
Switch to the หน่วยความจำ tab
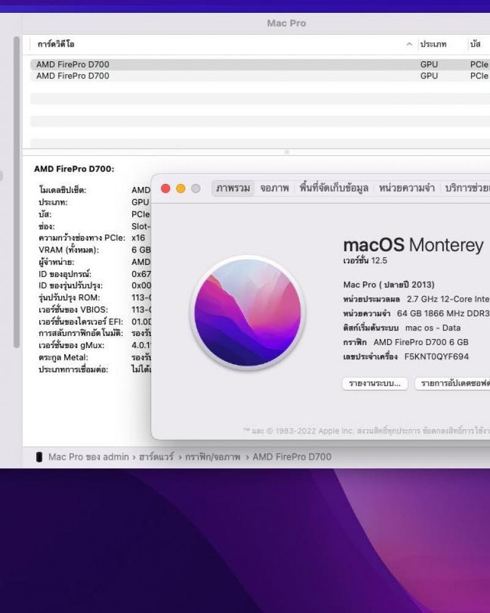coord(407,188)
